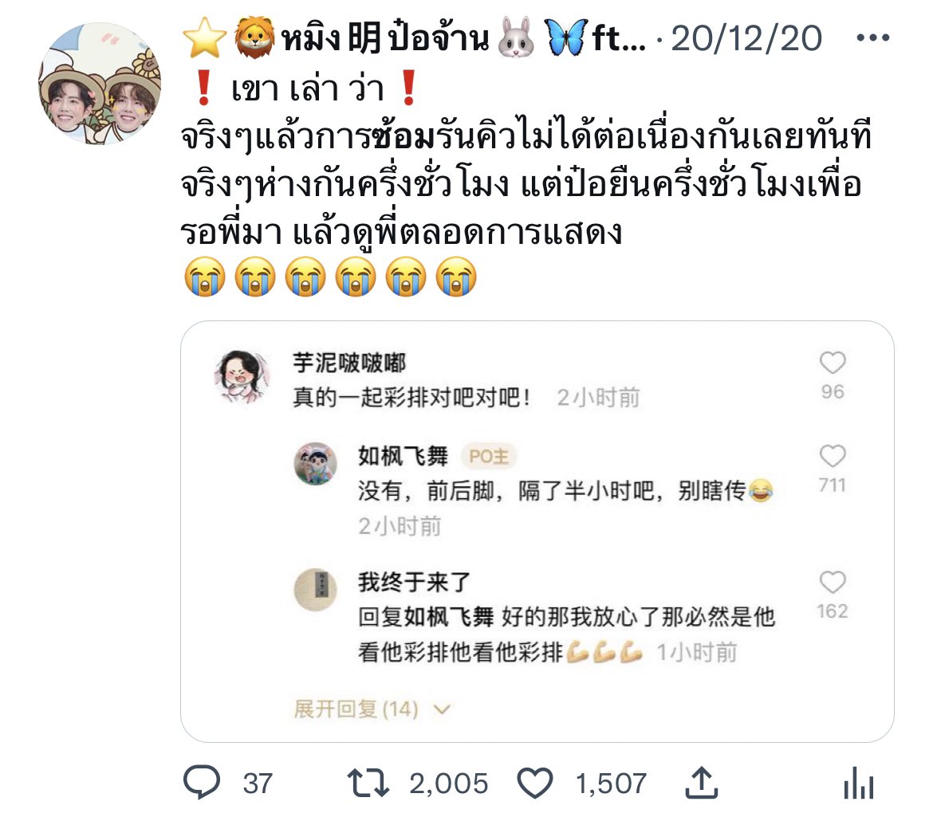933x821 pixels.
Task: Like the 芋泥啵啵嘟 comment with 96 likes
Action: tap(833, 363)
